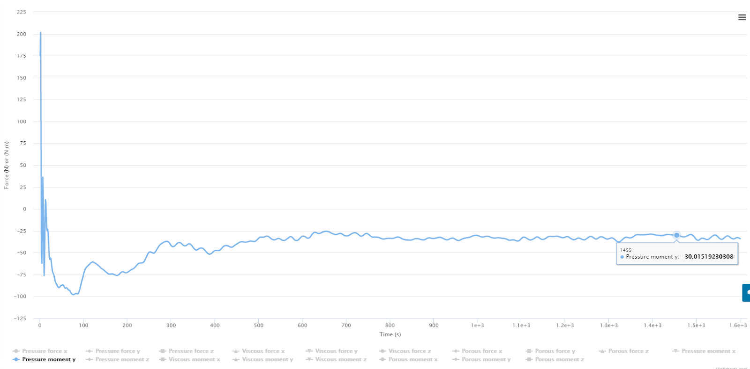Open the chart context menu hamburger icon

click(x=742, y=17)
